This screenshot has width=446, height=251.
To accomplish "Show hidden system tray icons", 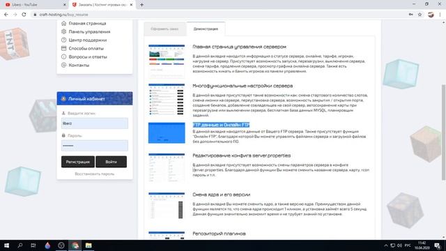I will (385, 245).
